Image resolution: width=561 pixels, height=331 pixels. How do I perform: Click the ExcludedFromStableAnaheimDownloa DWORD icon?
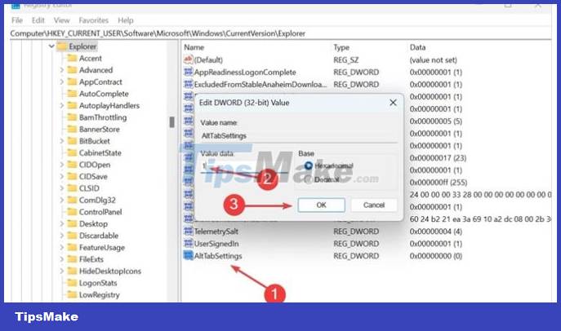(188, 84)
